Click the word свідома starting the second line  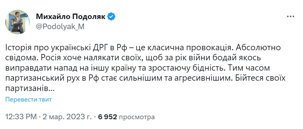tap(19, 58)
